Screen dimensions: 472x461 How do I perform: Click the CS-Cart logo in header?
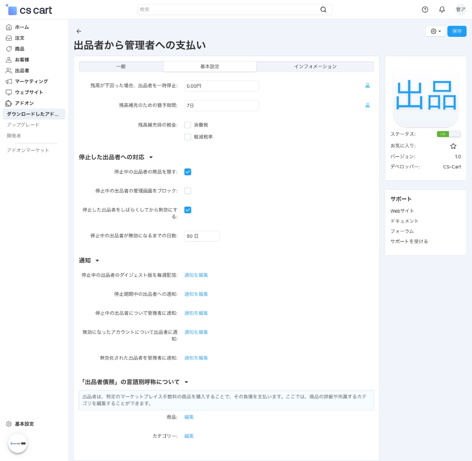(29, 10)
